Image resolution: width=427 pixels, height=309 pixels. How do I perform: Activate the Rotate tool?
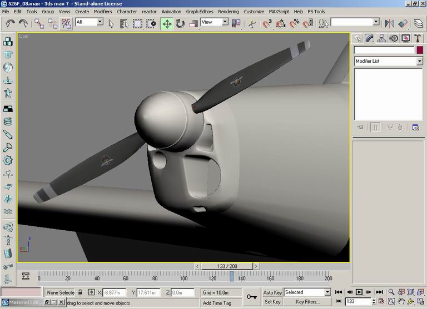click(x=180, y=23)
